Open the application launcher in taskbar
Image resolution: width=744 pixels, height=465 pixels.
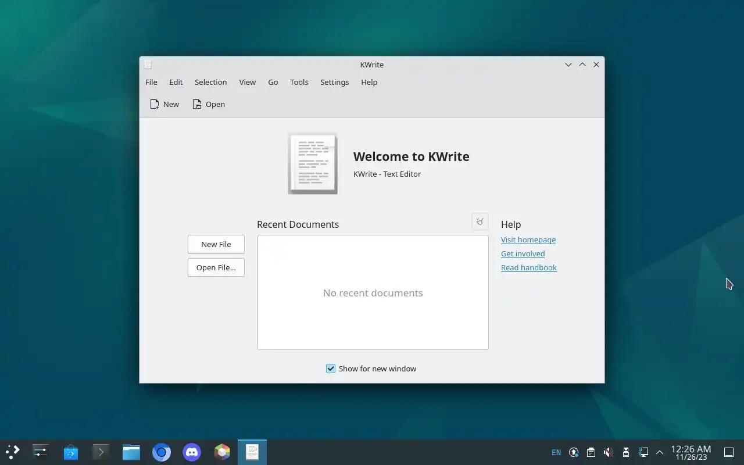(13, 452)
